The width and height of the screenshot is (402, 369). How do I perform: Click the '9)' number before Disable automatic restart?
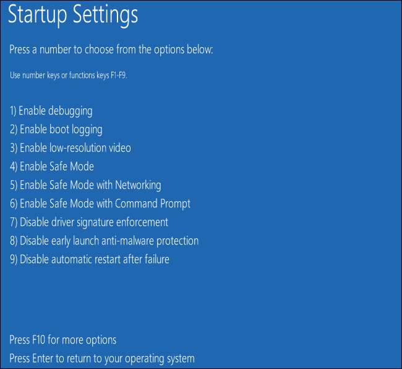(14, 259)
